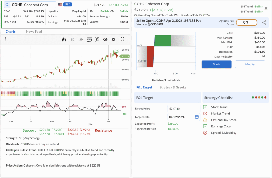
Task: Click the Modify button
Action: click(x=250, y=64)
